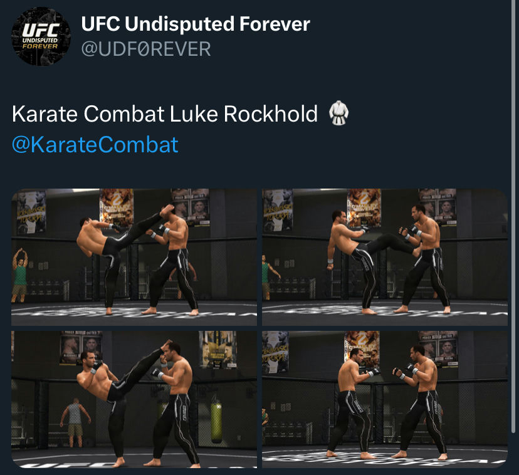The image size is (519, 475).
Task: Click the green-shirt spectator in top-left image
Action: 19,274
